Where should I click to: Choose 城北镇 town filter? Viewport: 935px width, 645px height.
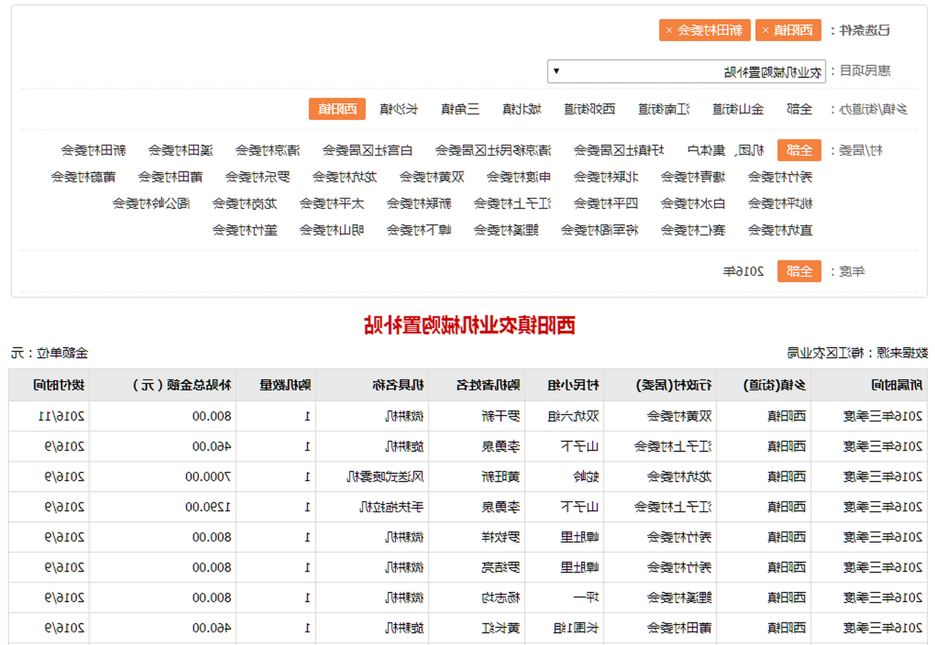[522, 109]
